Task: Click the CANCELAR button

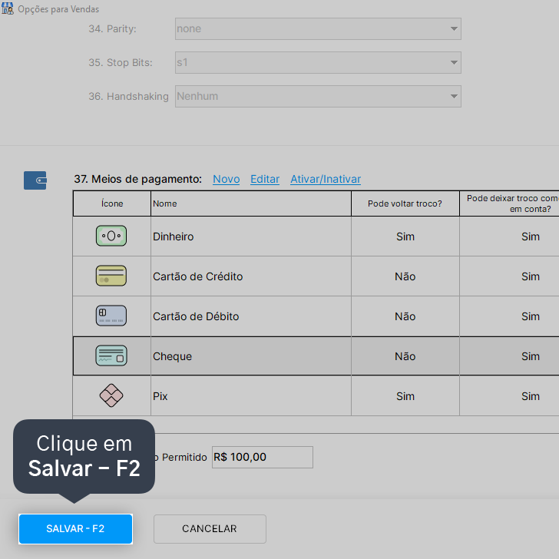Action: click(x=210, y=529)
